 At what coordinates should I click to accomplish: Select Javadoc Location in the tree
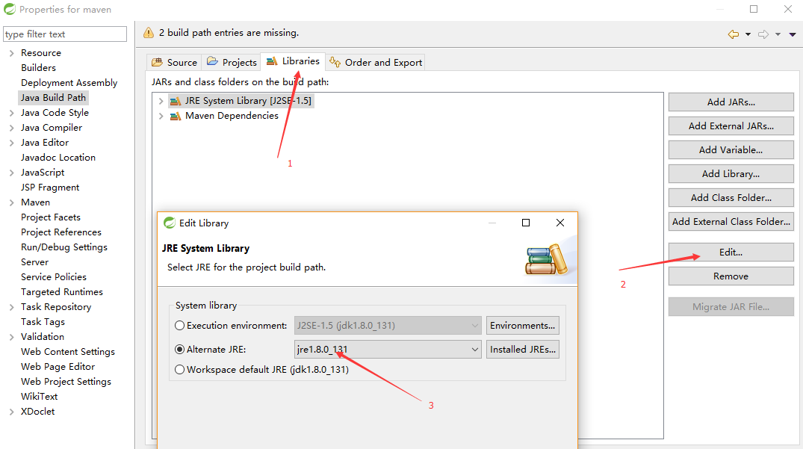point(58,158)
